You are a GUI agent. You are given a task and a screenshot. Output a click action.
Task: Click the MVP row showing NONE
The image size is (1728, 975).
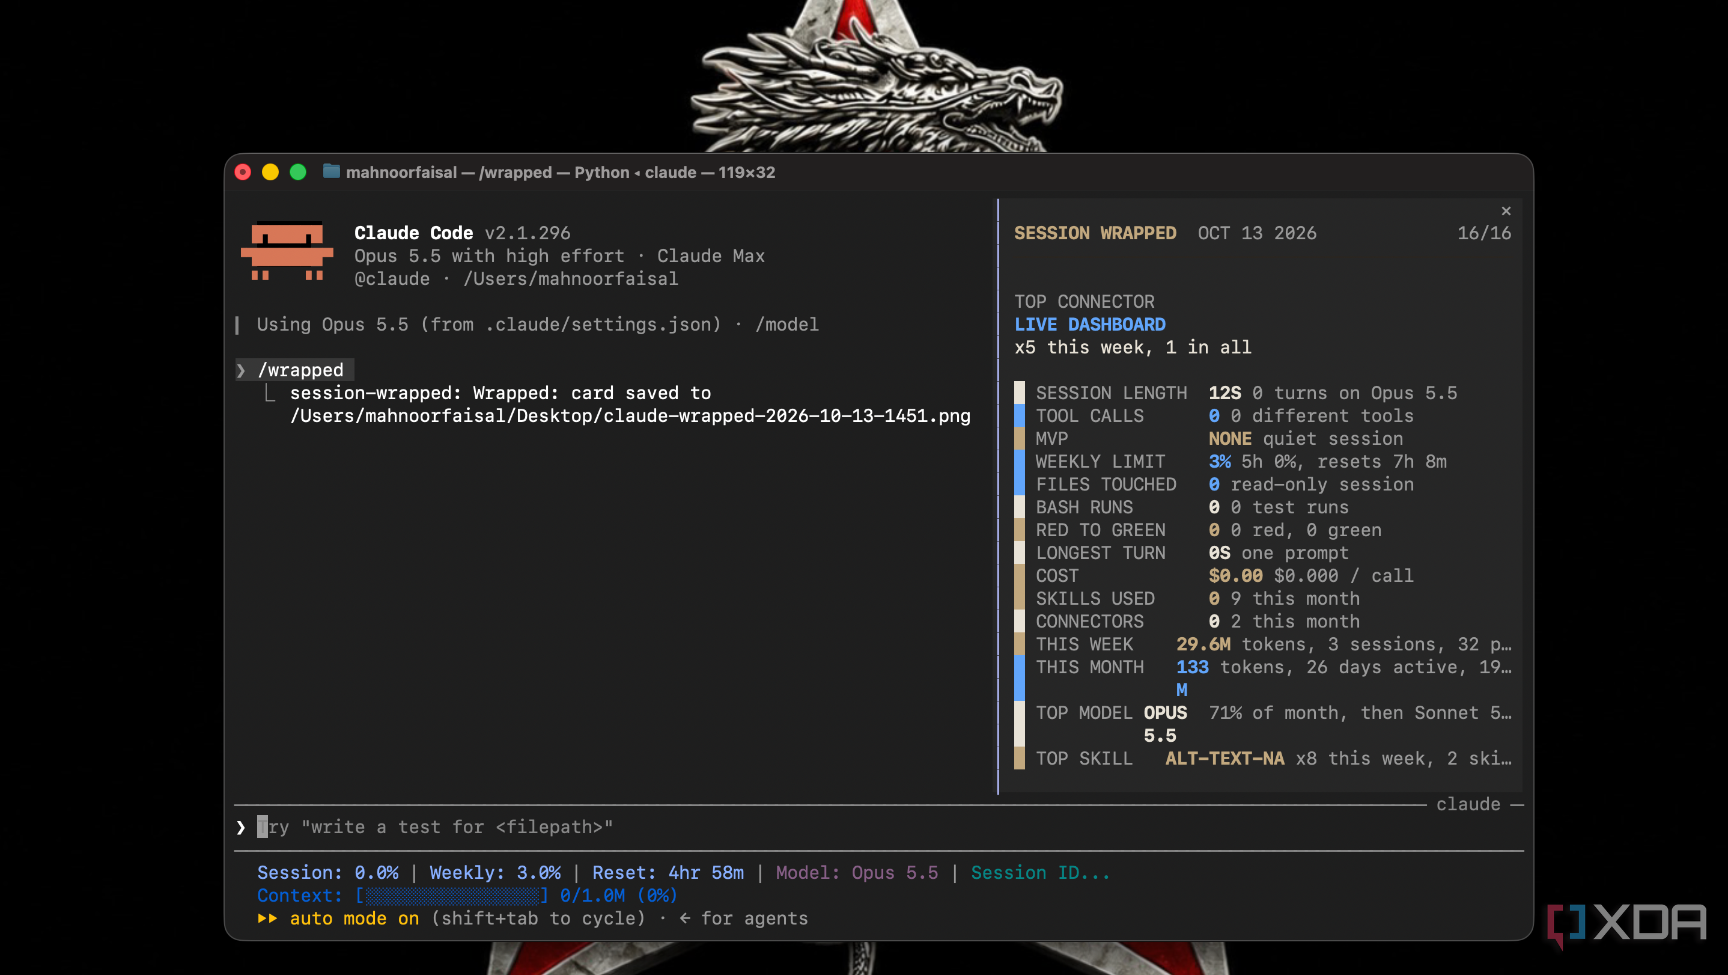(x=1262, y=439)
